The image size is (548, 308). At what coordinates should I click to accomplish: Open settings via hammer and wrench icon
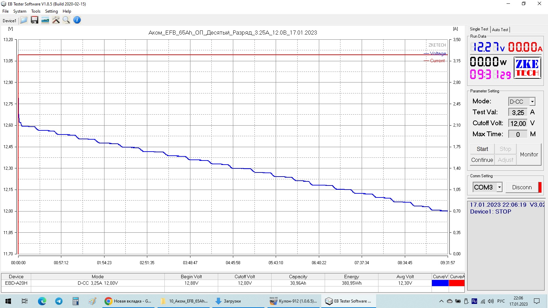(56, 20)
